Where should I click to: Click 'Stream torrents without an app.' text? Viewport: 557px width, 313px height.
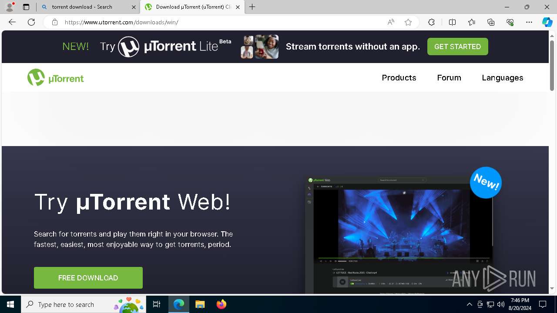[353, 47]
